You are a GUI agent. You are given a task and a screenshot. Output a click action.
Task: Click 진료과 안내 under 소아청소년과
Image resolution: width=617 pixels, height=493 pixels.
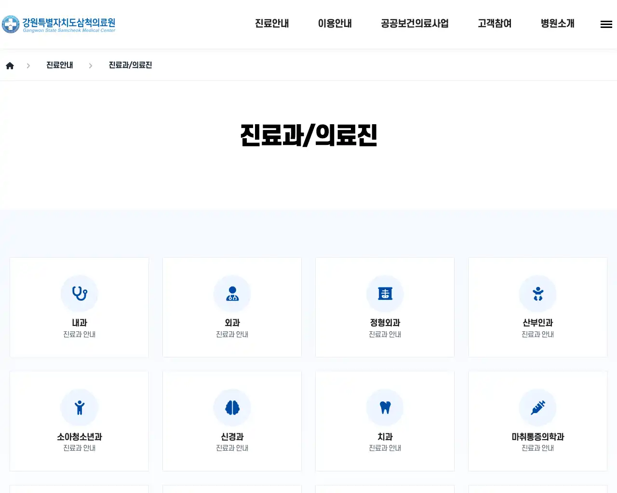pos(80,448)
